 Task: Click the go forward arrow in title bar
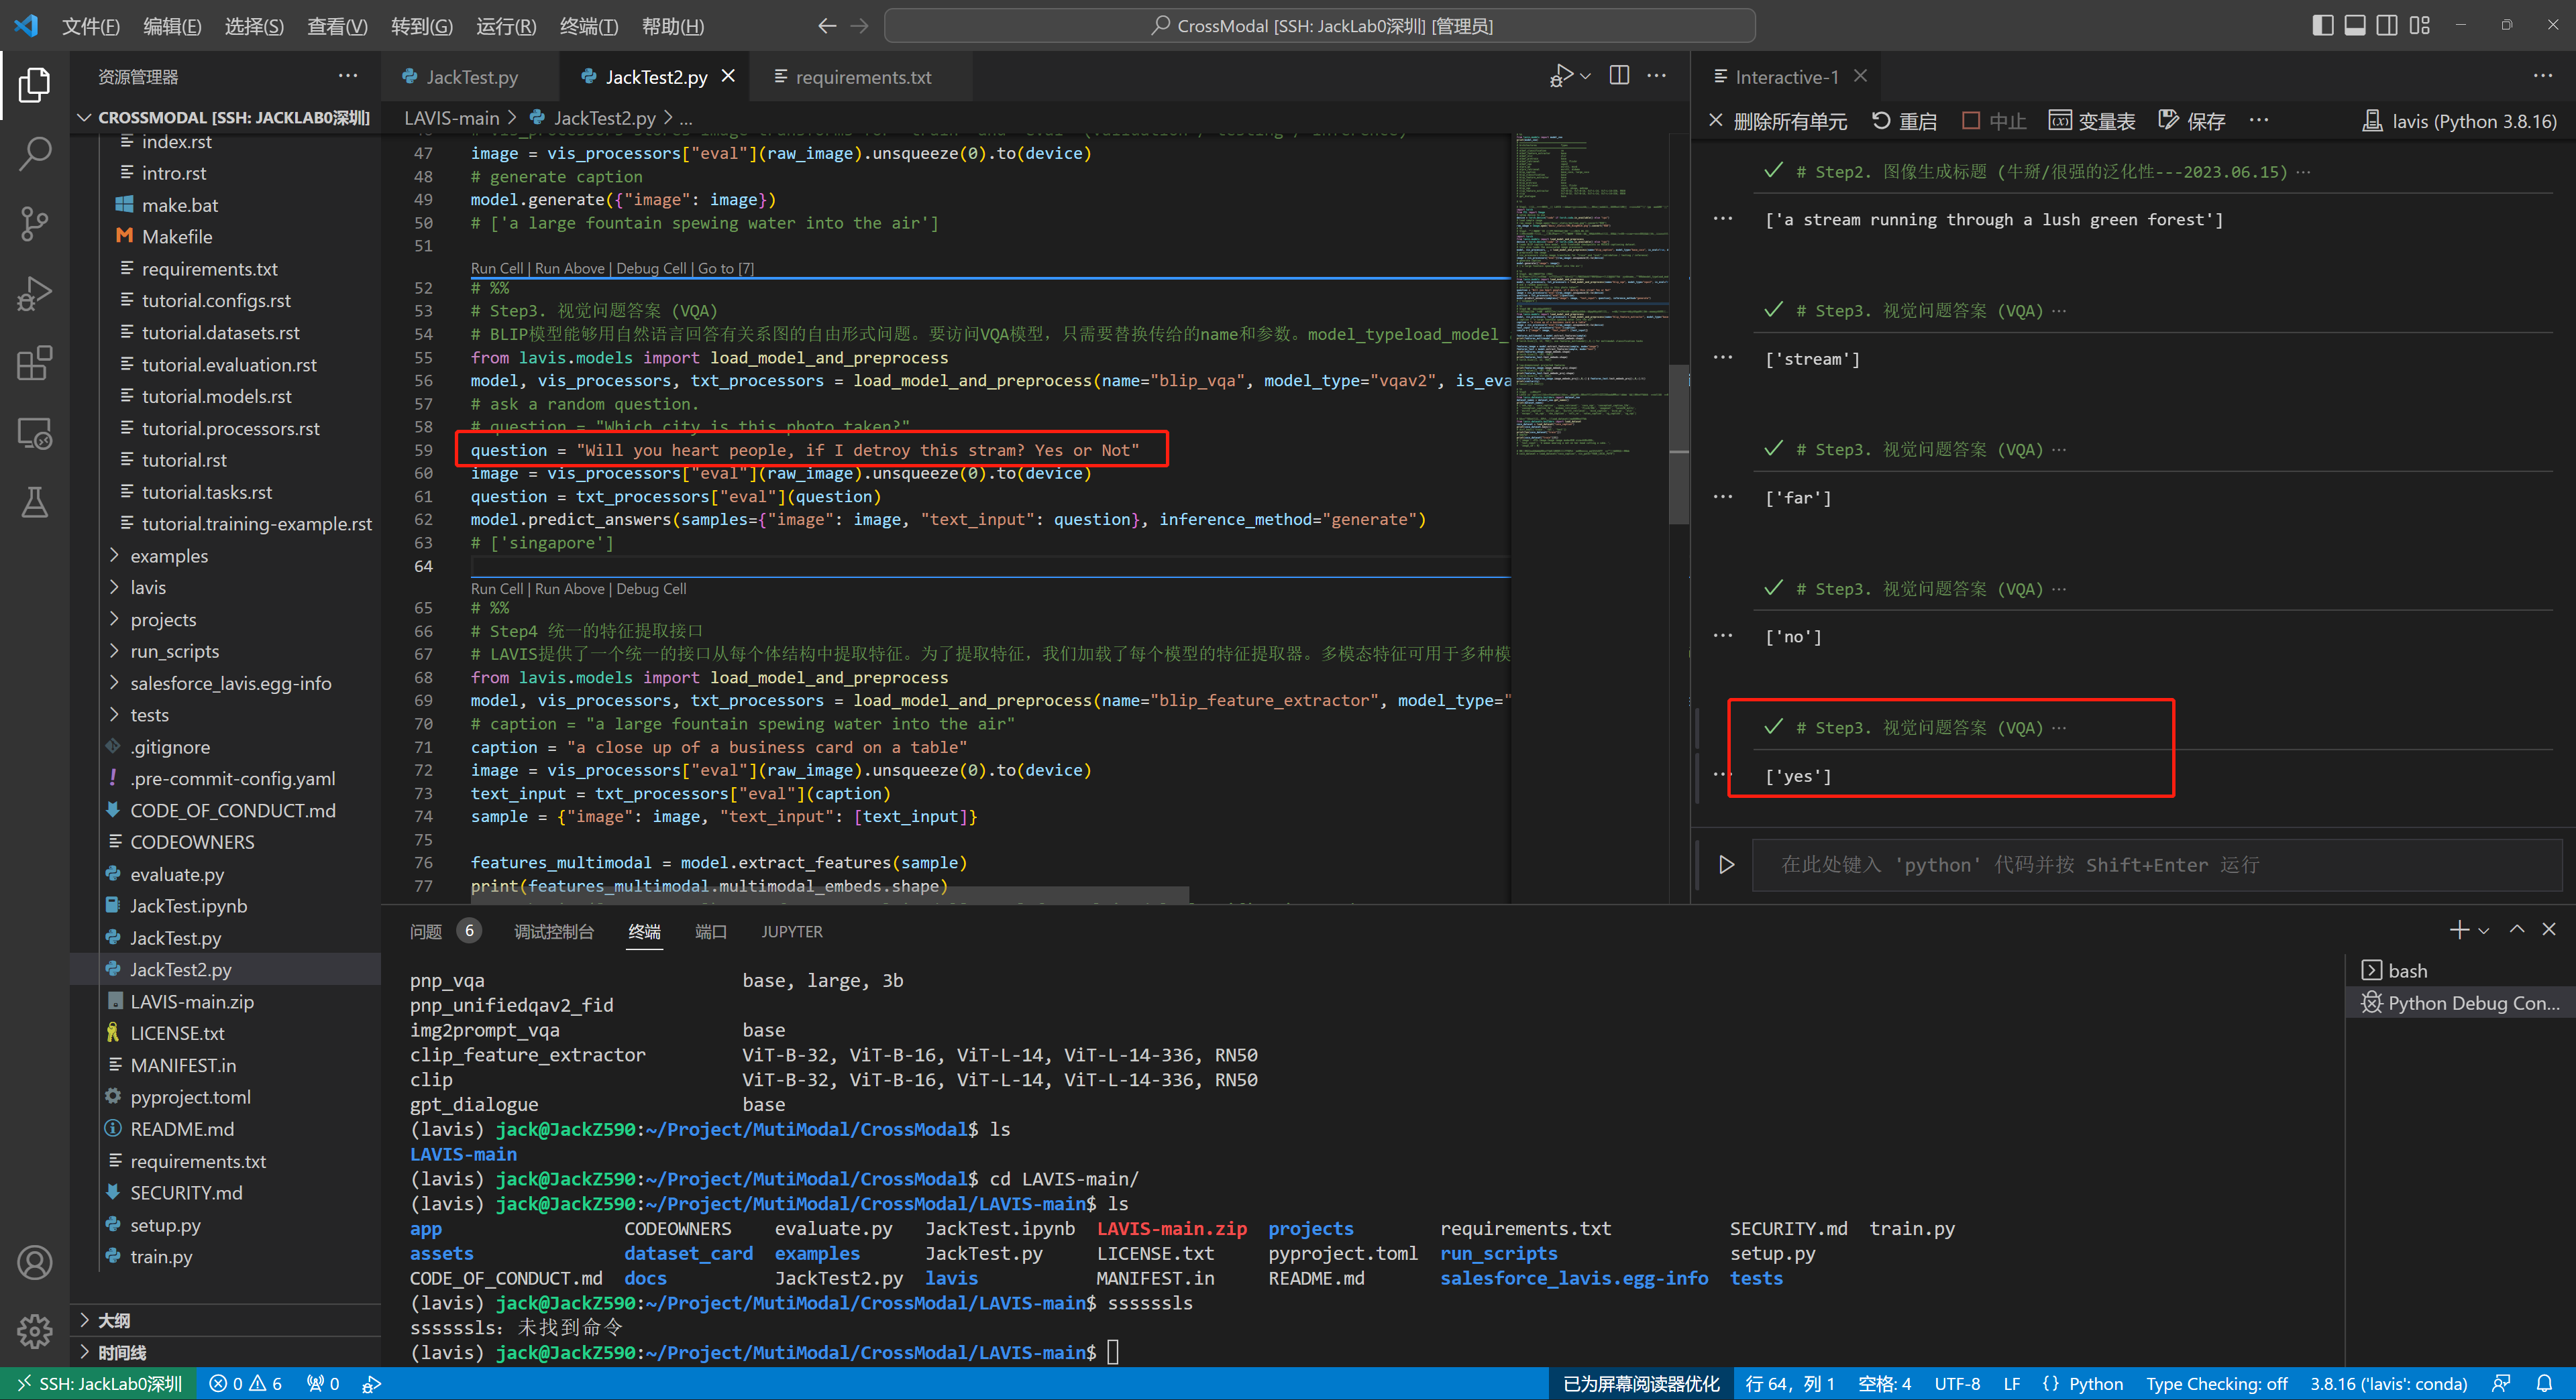[x=859, y=26]
